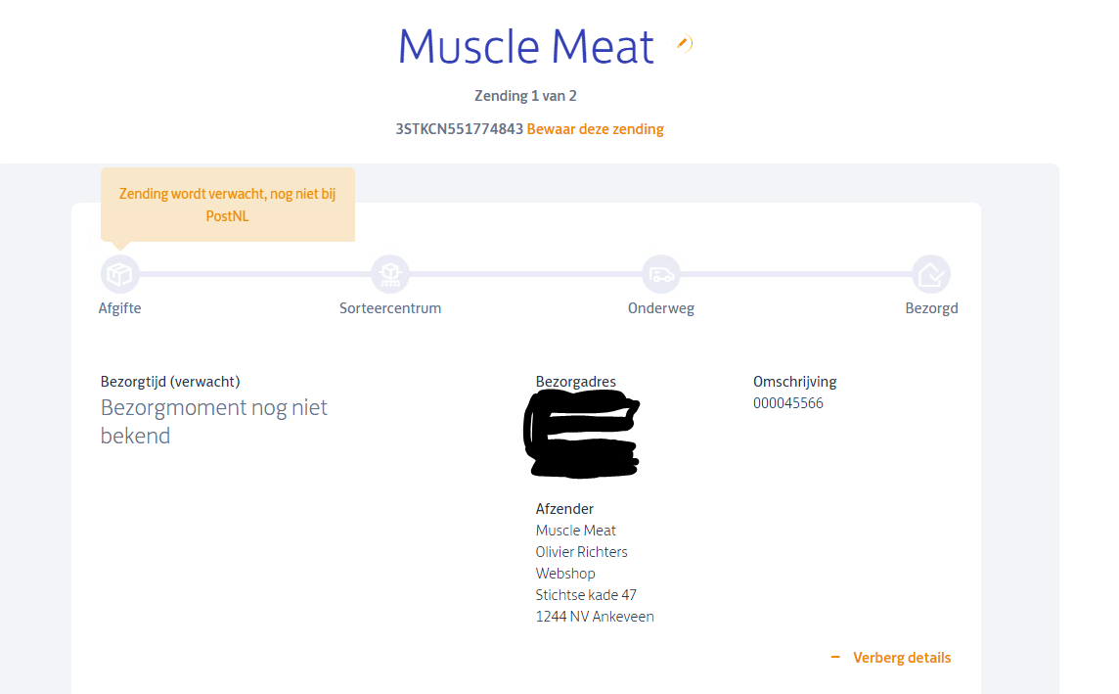This screenshot has height=694, width=1119.
Task: Click the Afgifte step label
Action: point(120,308)
